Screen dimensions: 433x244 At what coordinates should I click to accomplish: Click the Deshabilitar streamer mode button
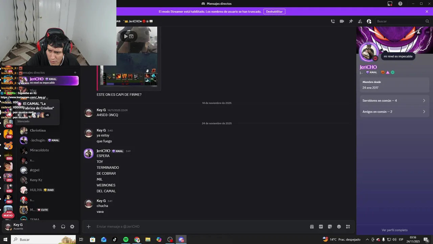click(x=274, y=12)
